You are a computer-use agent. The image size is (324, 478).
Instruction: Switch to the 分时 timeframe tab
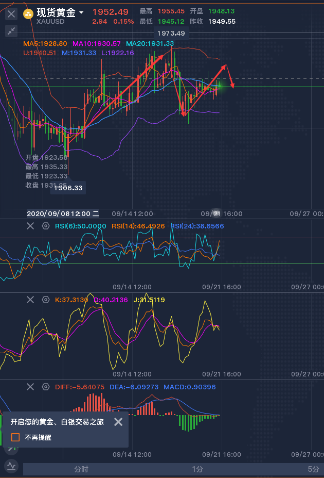pos(81,469)
